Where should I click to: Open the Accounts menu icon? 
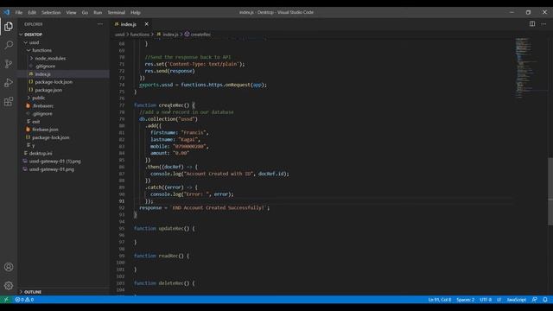[9, 267]
